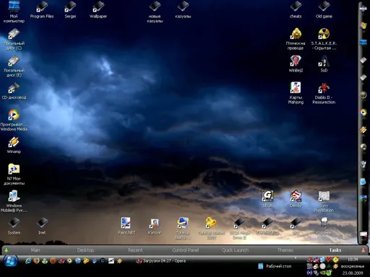Screen dimensions: 370x277
Task: Launch the SEGA emulator shortcut
Action: [267, 198]
